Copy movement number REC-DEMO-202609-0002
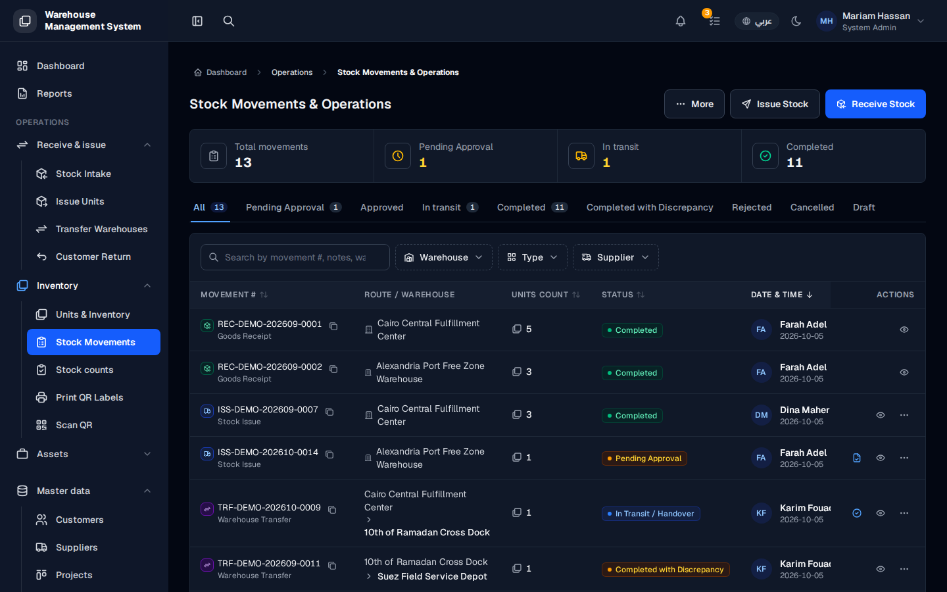Screen dimensions: 947x592 click(x=333, y=369)
